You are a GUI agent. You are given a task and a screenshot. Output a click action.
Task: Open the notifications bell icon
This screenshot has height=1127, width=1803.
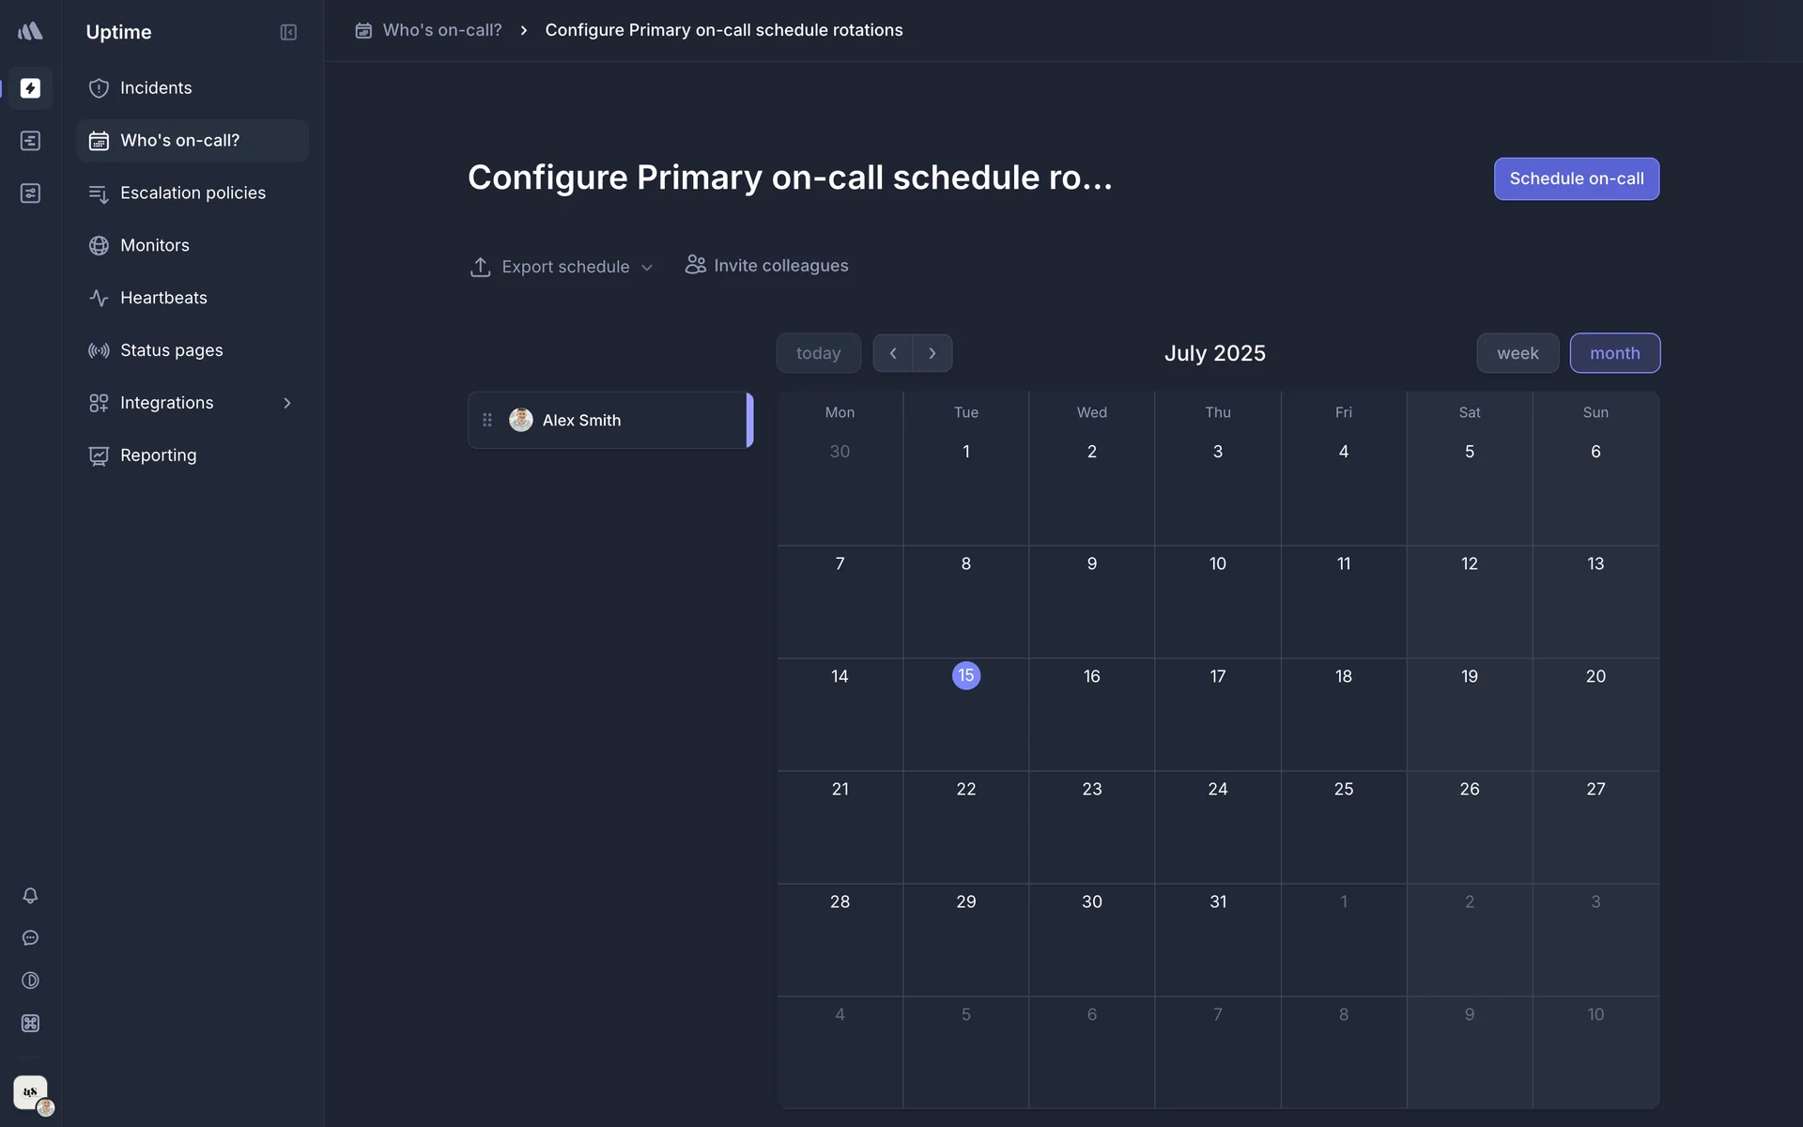30,896
